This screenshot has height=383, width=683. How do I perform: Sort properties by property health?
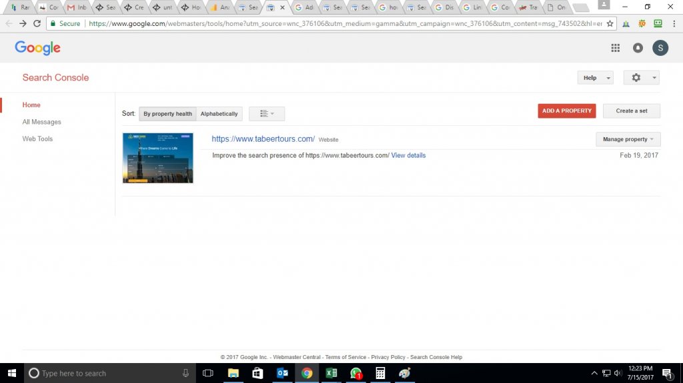click(x=167, y=114)
